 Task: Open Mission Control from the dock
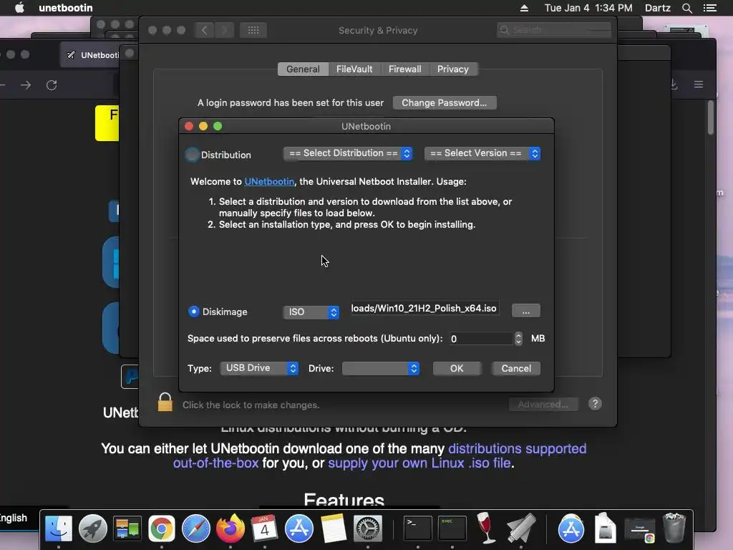click(127, 529)
